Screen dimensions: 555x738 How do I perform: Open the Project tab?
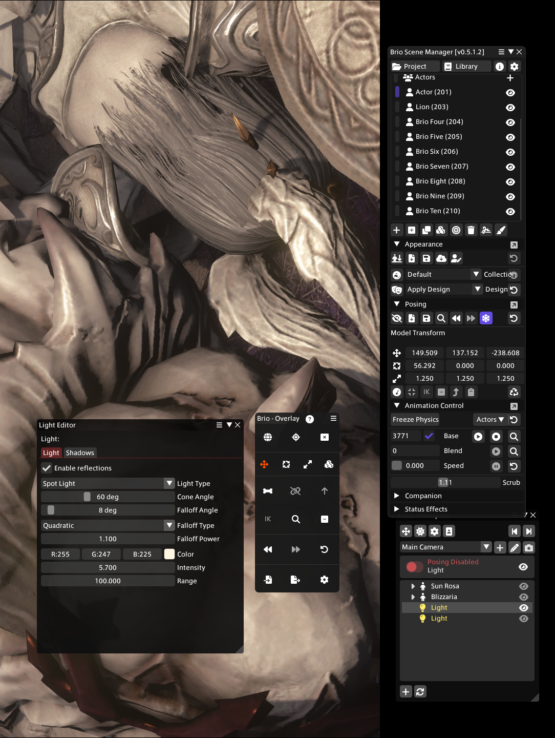tap(415, 67)
